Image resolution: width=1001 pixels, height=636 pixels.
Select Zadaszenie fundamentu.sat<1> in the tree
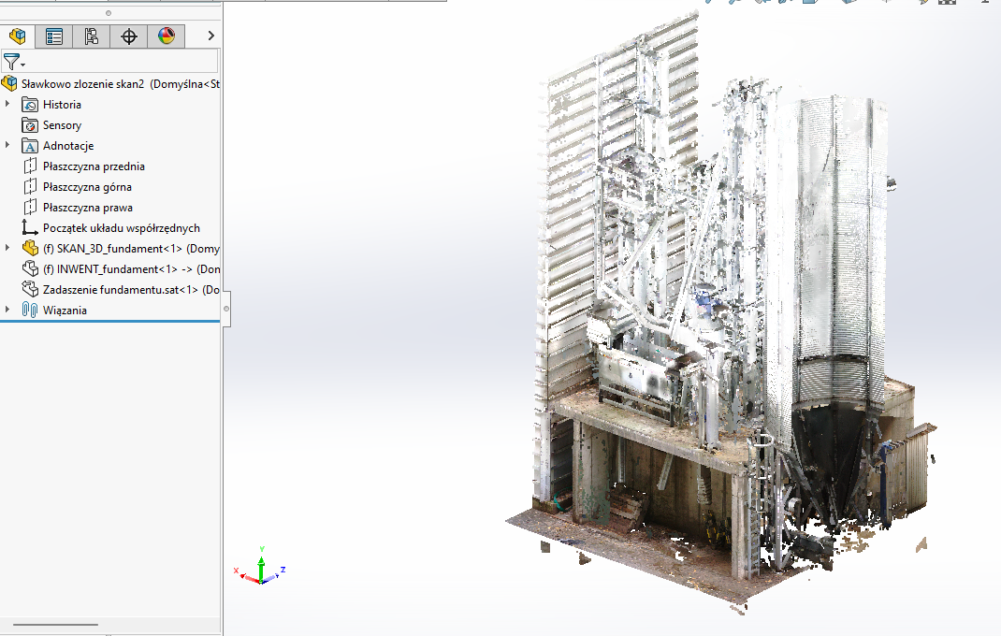tap(131, 289)
